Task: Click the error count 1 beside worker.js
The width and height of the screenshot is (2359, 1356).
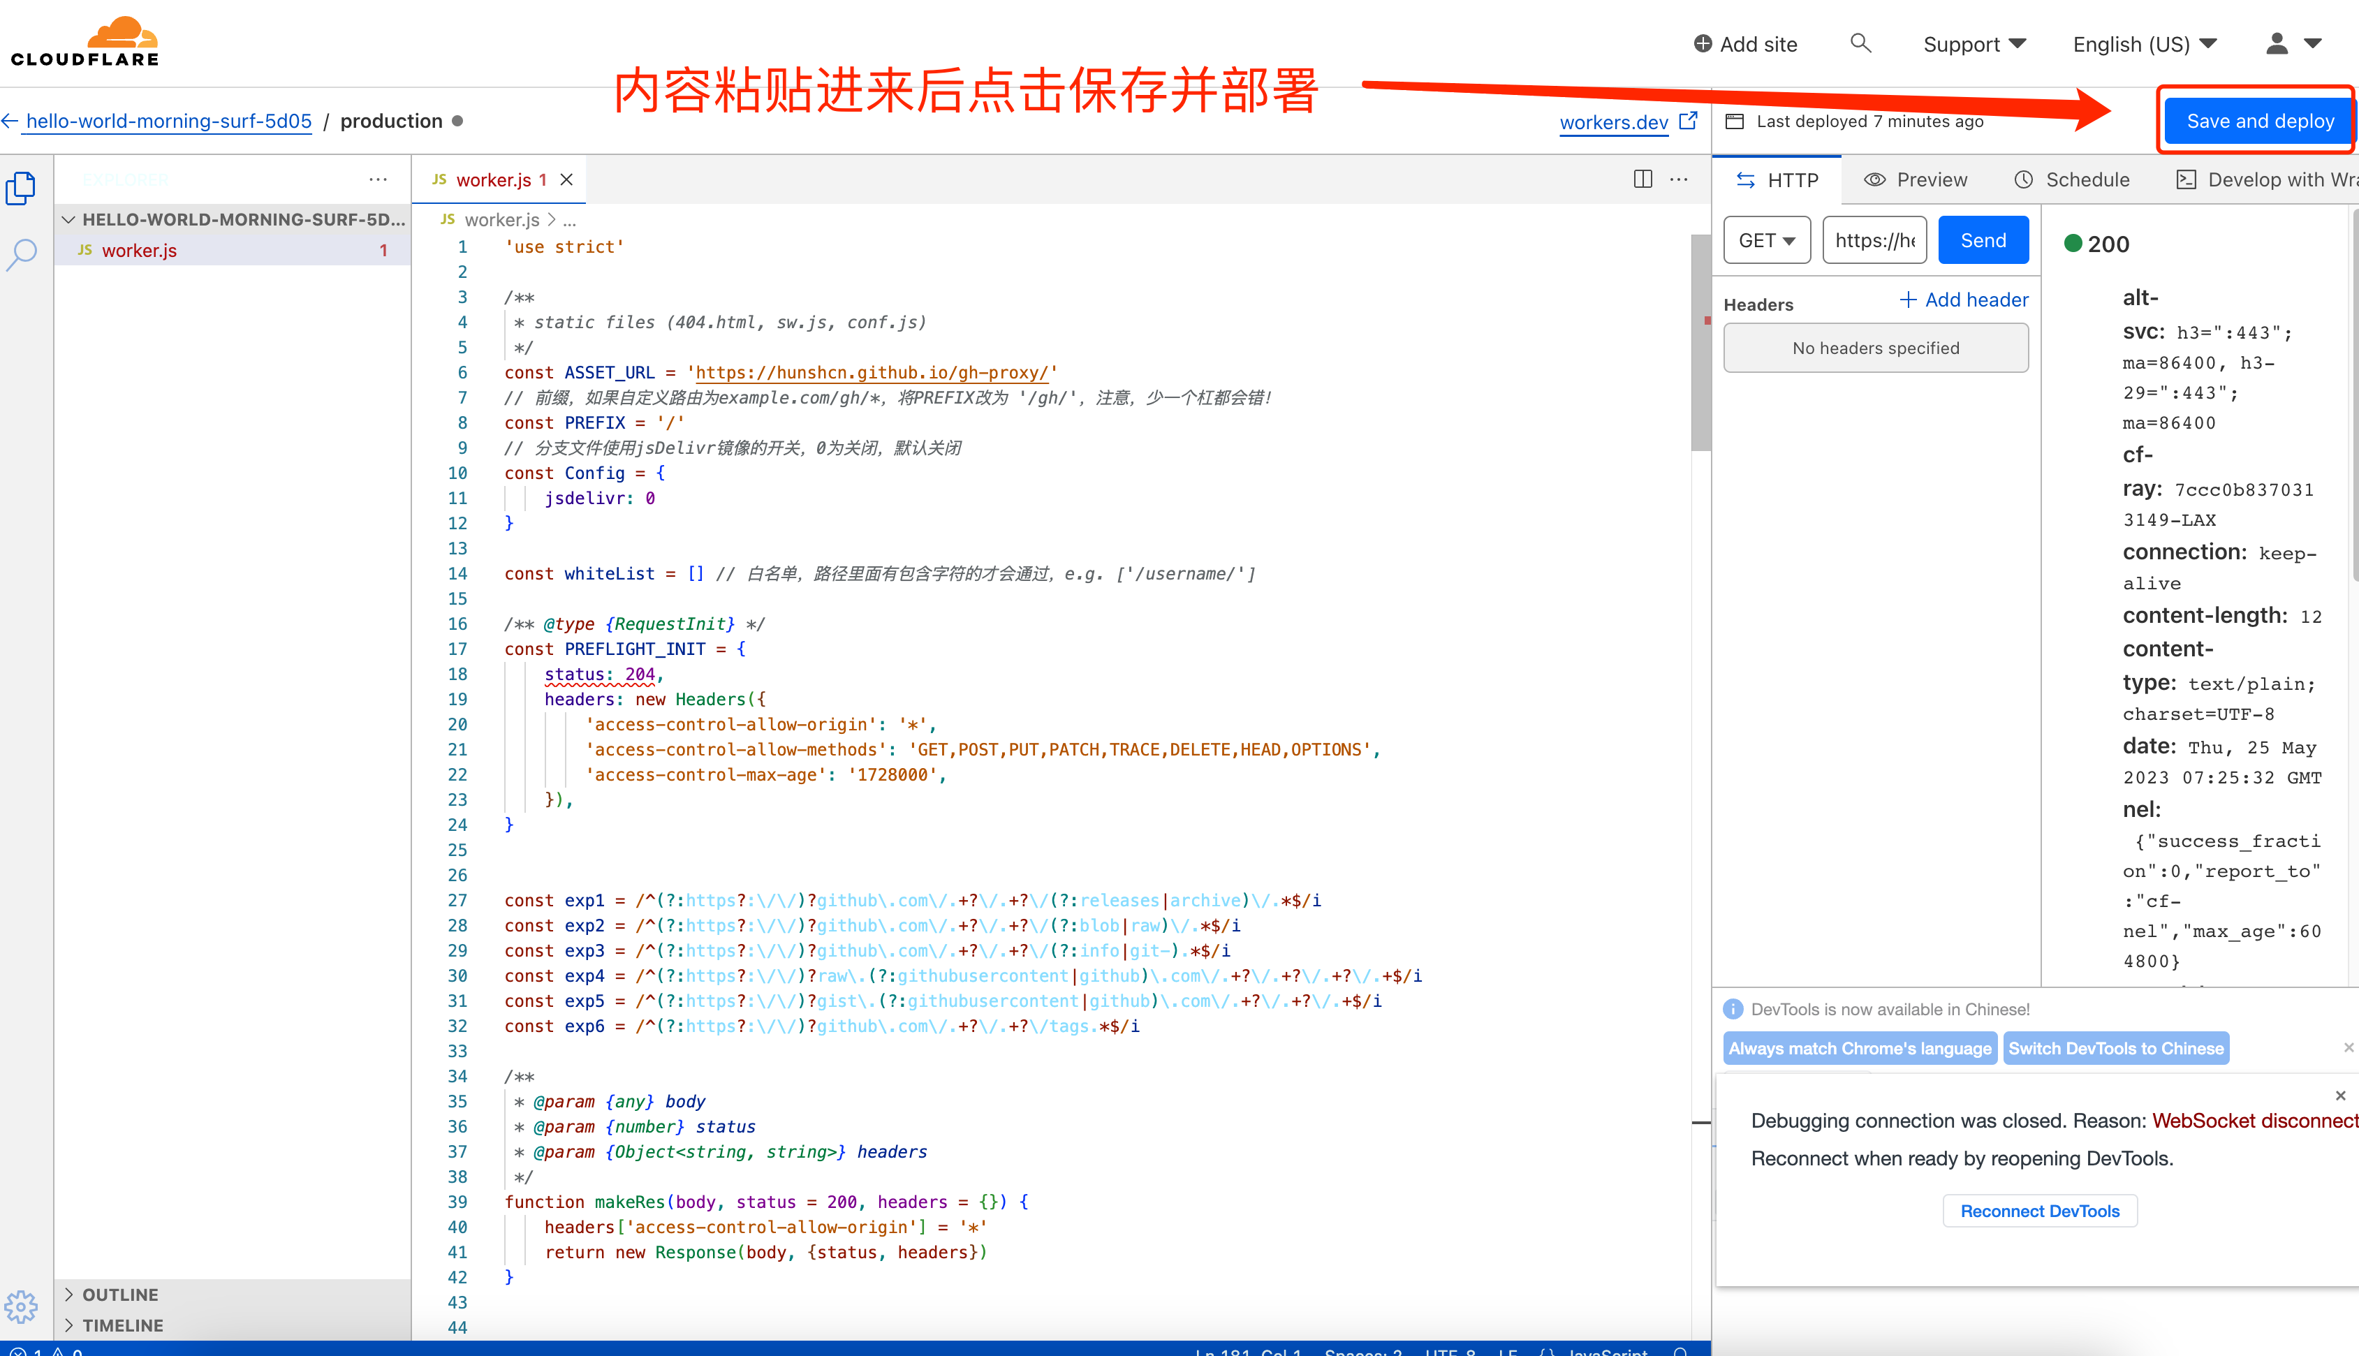Action: [383, 249]
